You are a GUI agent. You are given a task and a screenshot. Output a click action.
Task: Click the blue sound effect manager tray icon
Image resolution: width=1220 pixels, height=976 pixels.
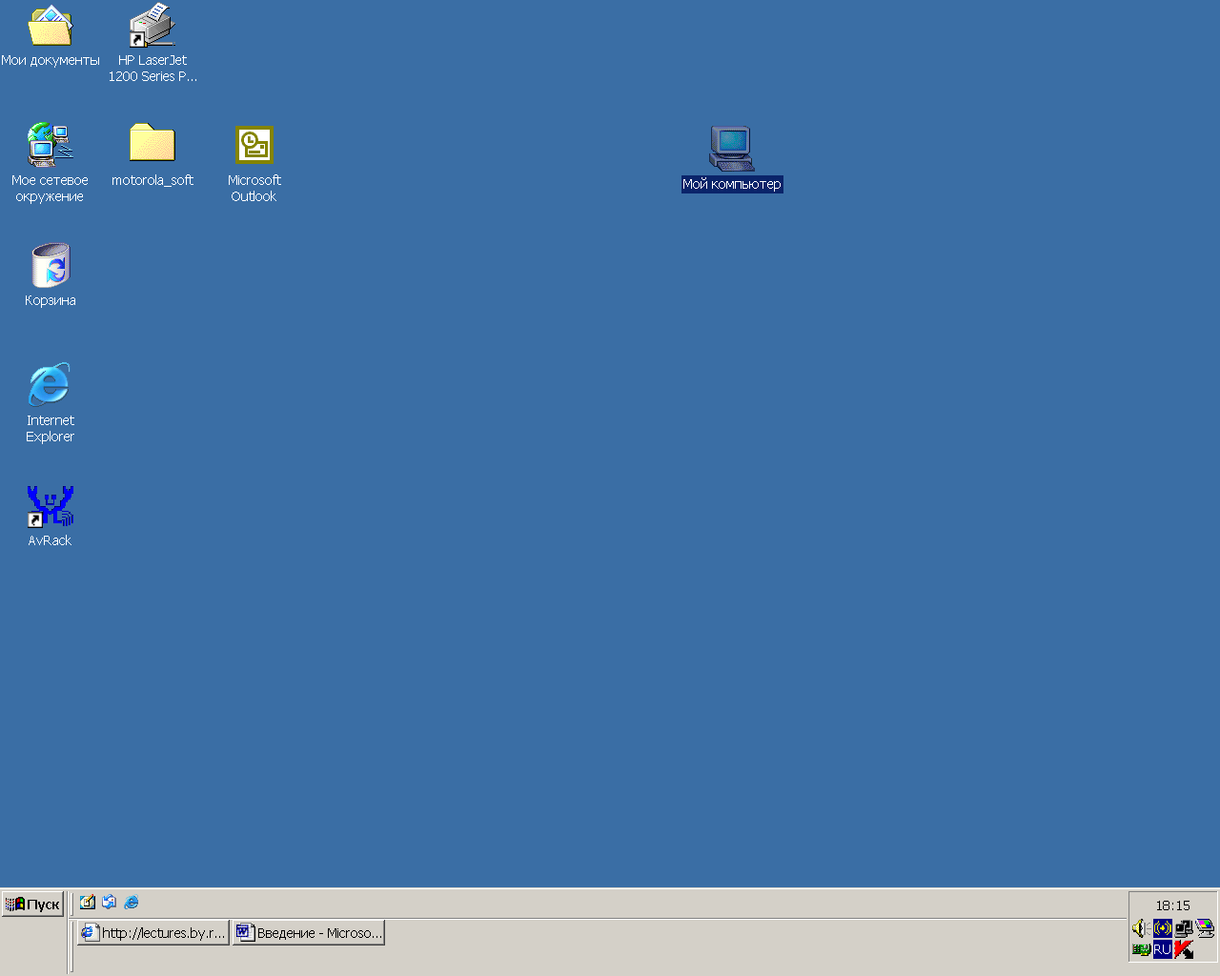point(1162,927)
